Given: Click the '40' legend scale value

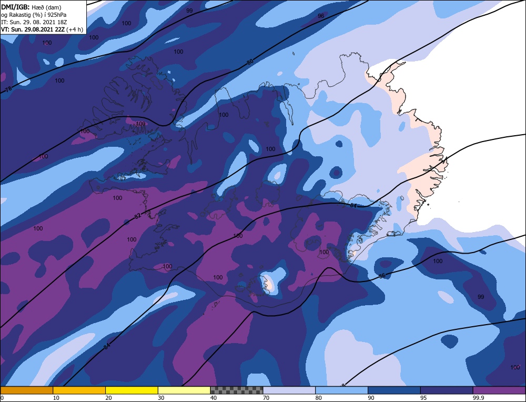Looking at the screenshot, I should coord(214,398).
